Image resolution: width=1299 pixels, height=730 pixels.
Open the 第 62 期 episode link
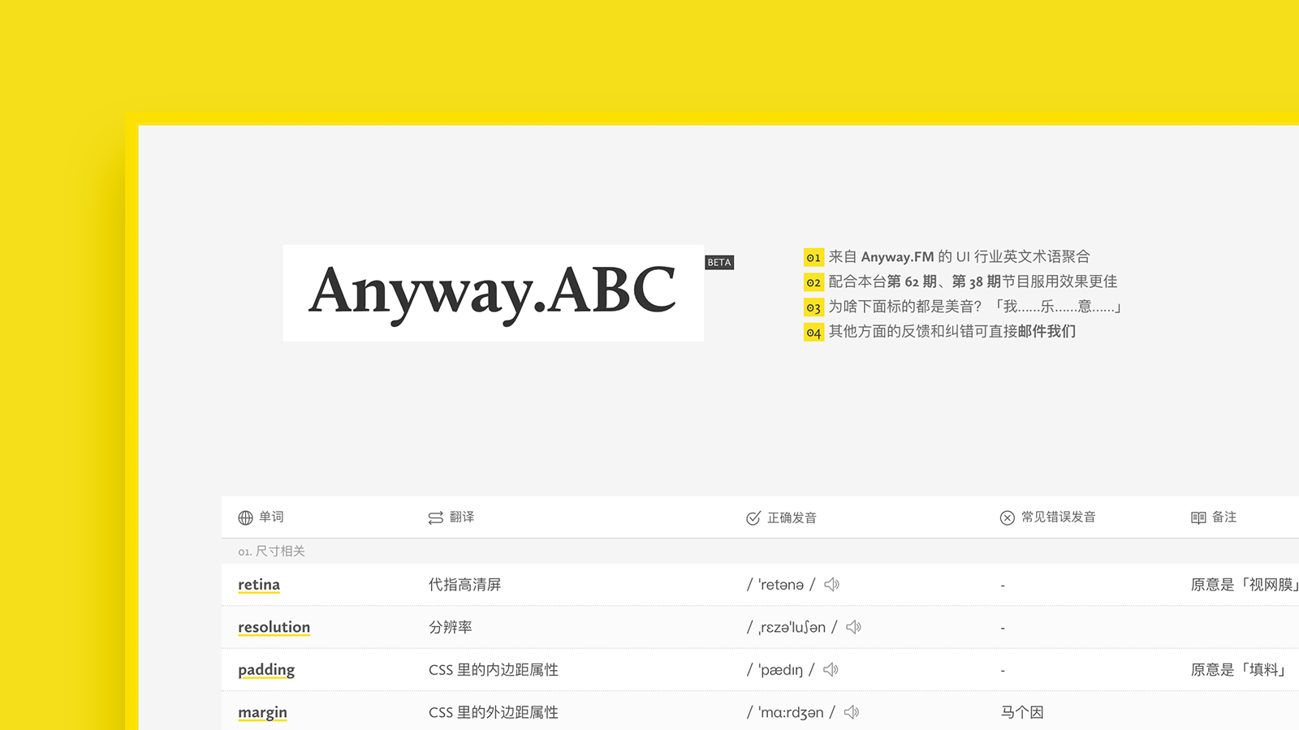click(912, 281)
